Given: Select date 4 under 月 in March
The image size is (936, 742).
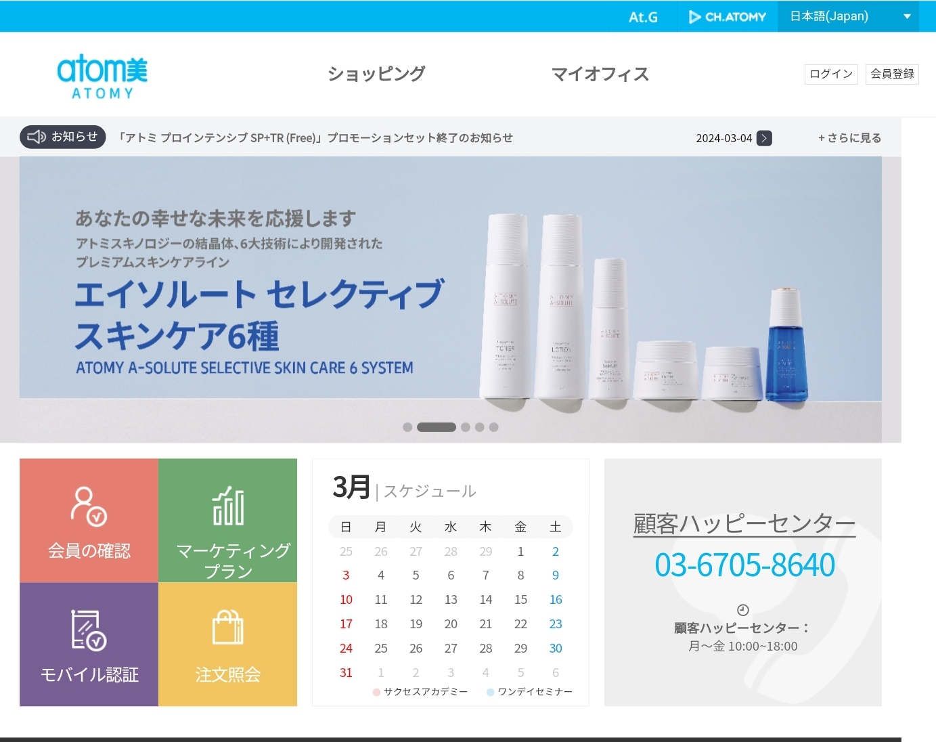Looking at the screenshot, I should (x=381, y=575).
